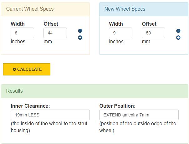Image resolution: width=189 pixels, height=144 pixels.
Task: Click the strut housing description text
Action: pyautogui.click(x=49, y=127)
